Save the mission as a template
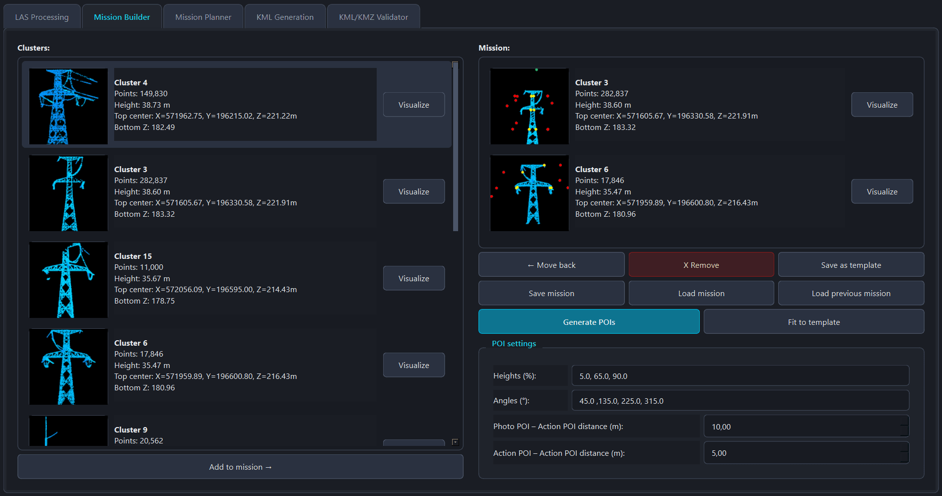 coord(851,264)
